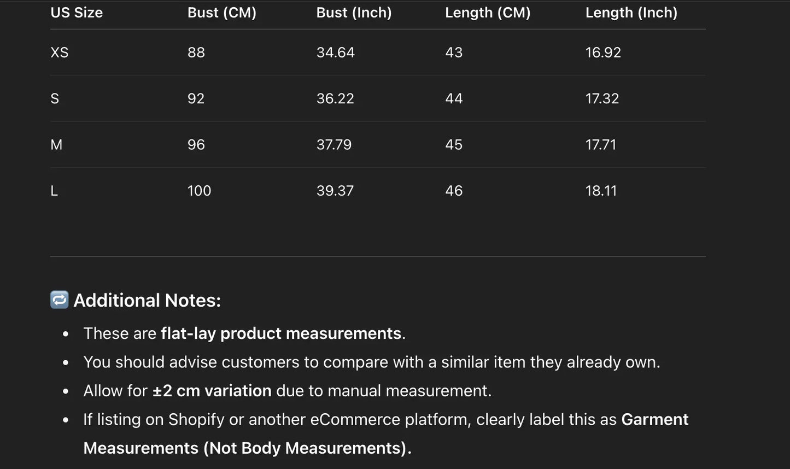The width and height of the screenshot is (790, 469).
Task: Select the L size row label
Action: pos(54,191)
